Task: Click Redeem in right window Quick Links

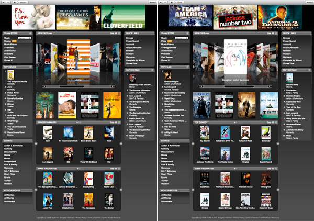Action: click(x=287, y=51)
